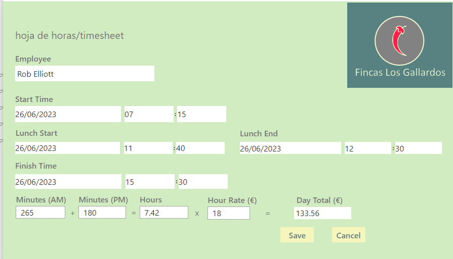
Task: Click the Save button
Action: tap(297, 235)
